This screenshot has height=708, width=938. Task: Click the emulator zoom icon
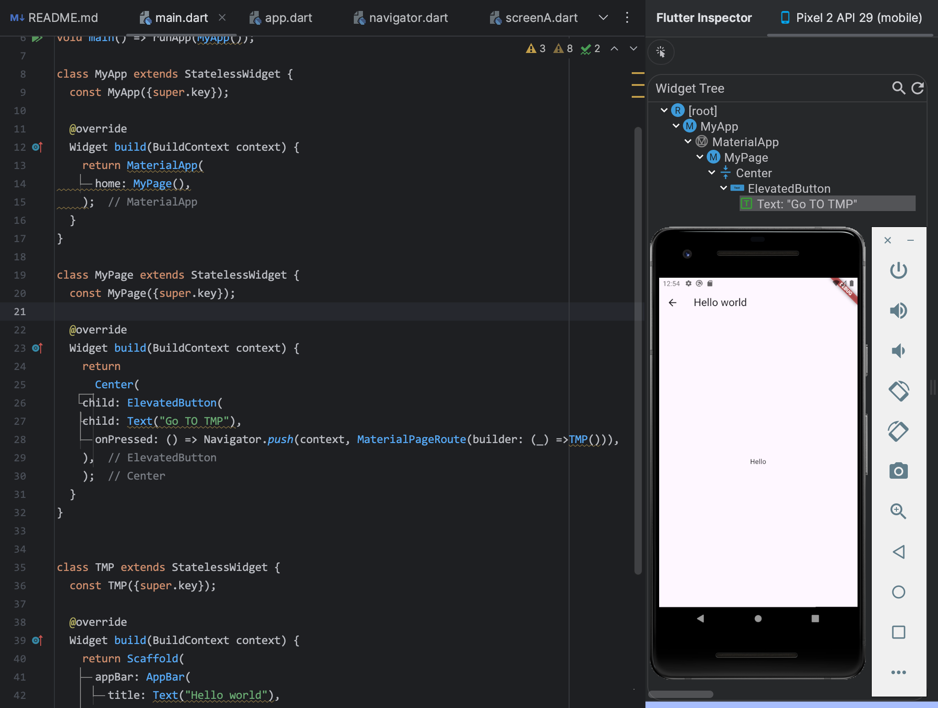[898, 511]
